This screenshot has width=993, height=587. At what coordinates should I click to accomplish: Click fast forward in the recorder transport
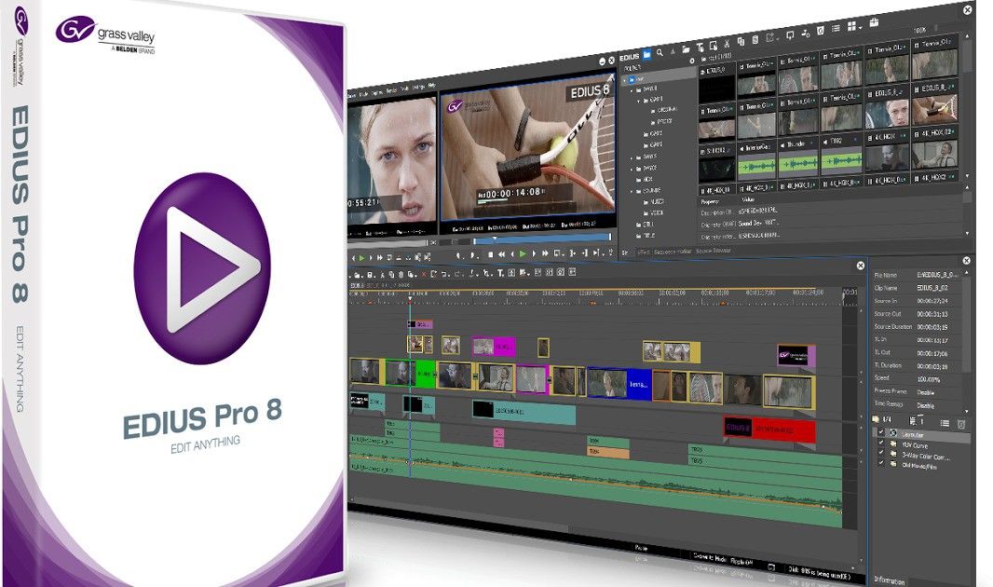click(x=545, y=253)
